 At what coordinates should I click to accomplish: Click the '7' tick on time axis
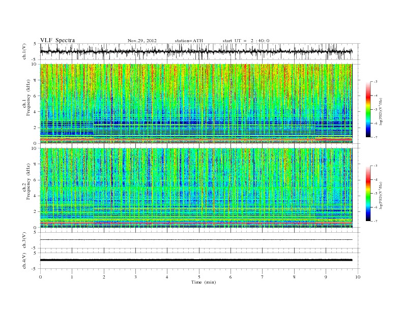click(x=263, y=277)
